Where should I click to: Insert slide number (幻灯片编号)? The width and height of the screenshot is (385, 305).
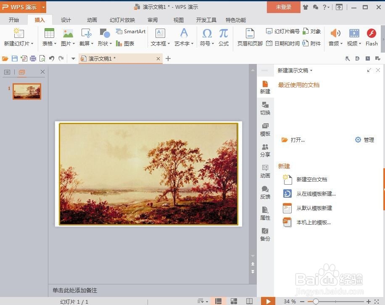[x=282, y=32]
